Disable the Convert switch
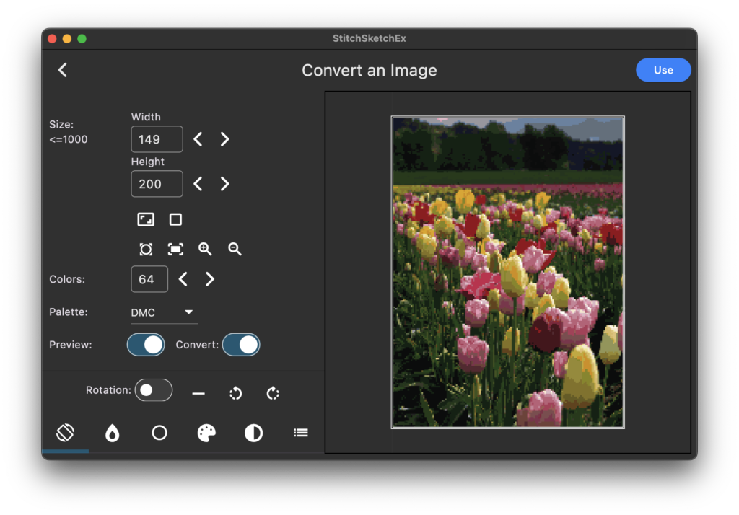 click(241, 345)
